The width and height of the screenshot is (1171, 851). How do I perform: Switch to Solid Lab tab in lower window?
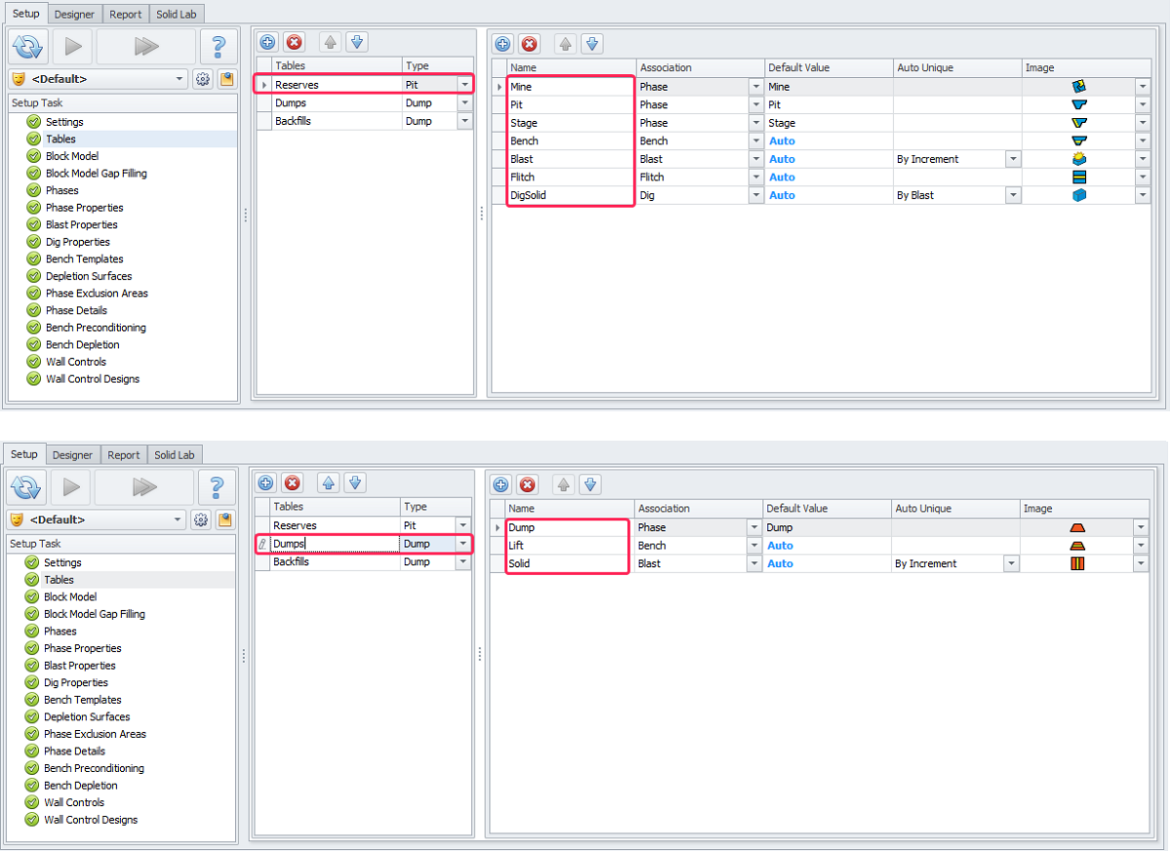175,455
